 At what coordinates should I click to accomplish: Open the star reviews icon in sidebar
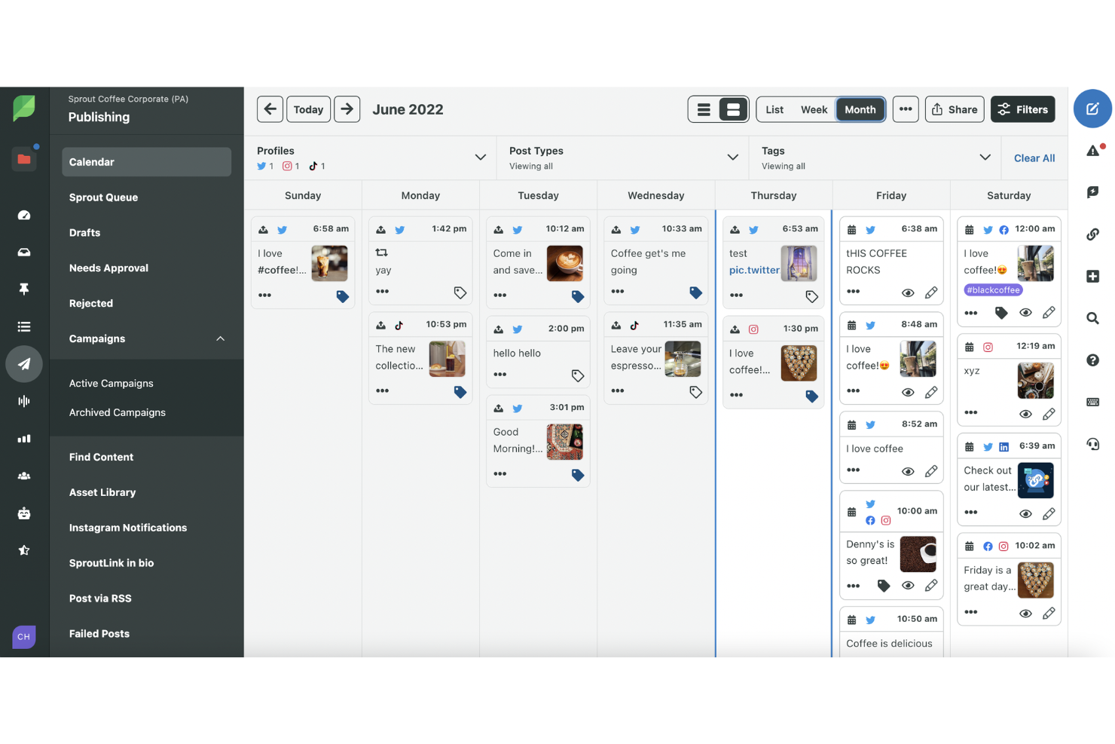pyautogui.click(x=24, y=550)
